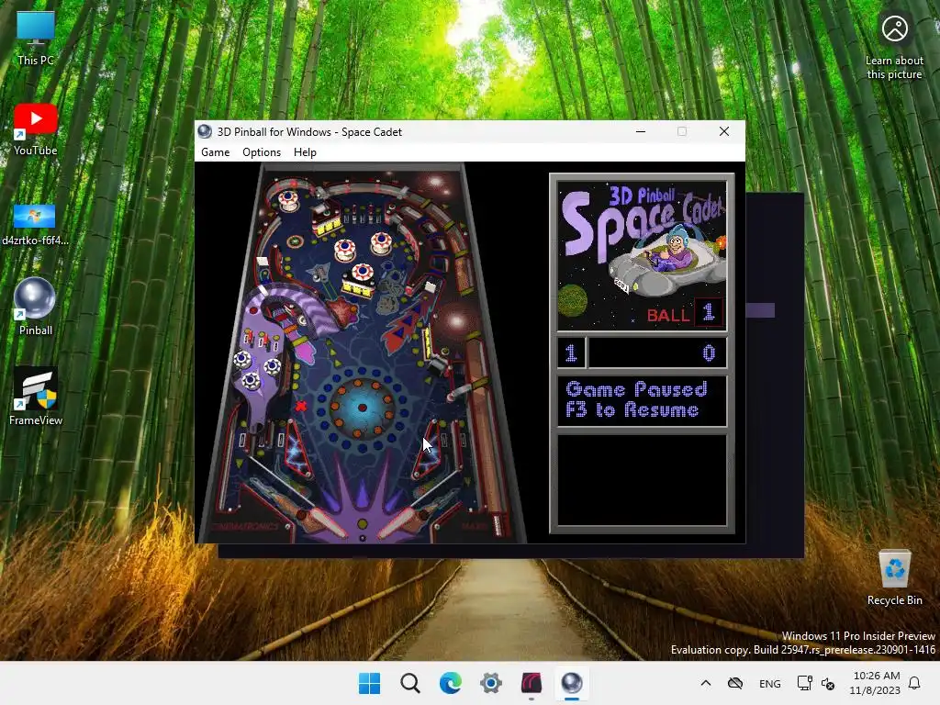The height and width of the screenshot is (705, 940).
Task: Open network and volume quick settings
Action: coord(816,683)
